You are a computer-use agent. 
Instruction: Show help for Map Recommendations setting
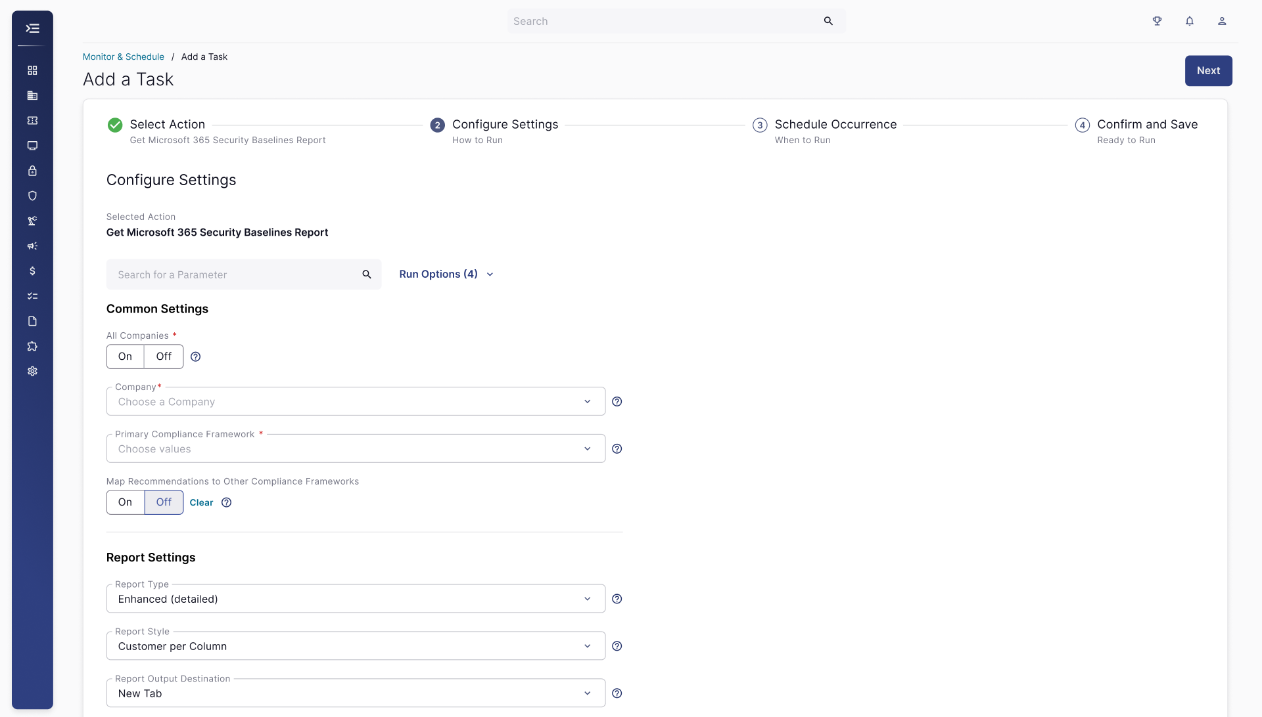coord(226,502)
